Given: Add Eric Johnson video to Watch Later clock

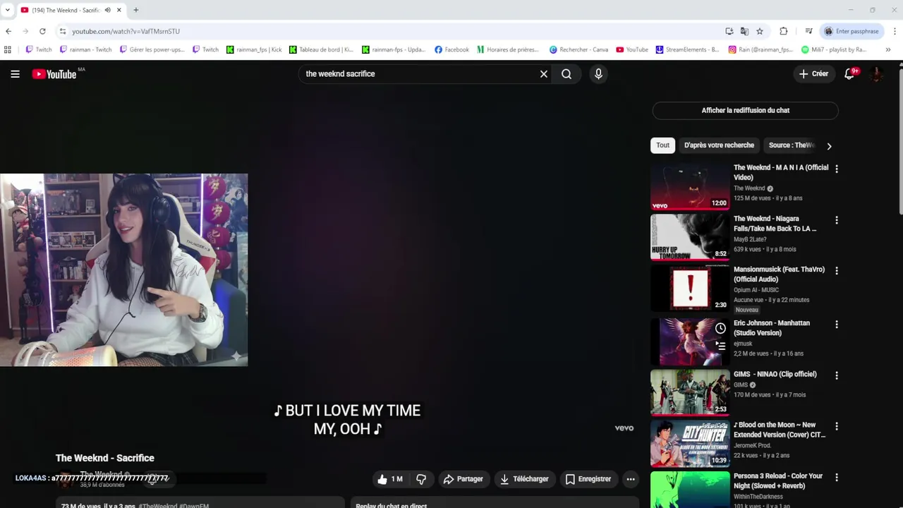Looking at the screenshot, I should 720,328.
